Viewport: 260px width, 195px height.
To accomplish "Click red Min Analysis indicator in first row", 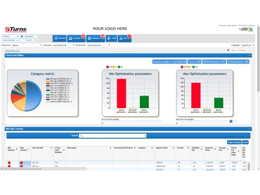I will [9, 163].
